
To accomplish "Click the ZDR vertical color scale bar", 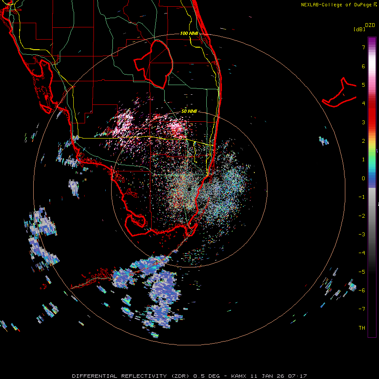I will pyautogui.click(x=372, y=187).
